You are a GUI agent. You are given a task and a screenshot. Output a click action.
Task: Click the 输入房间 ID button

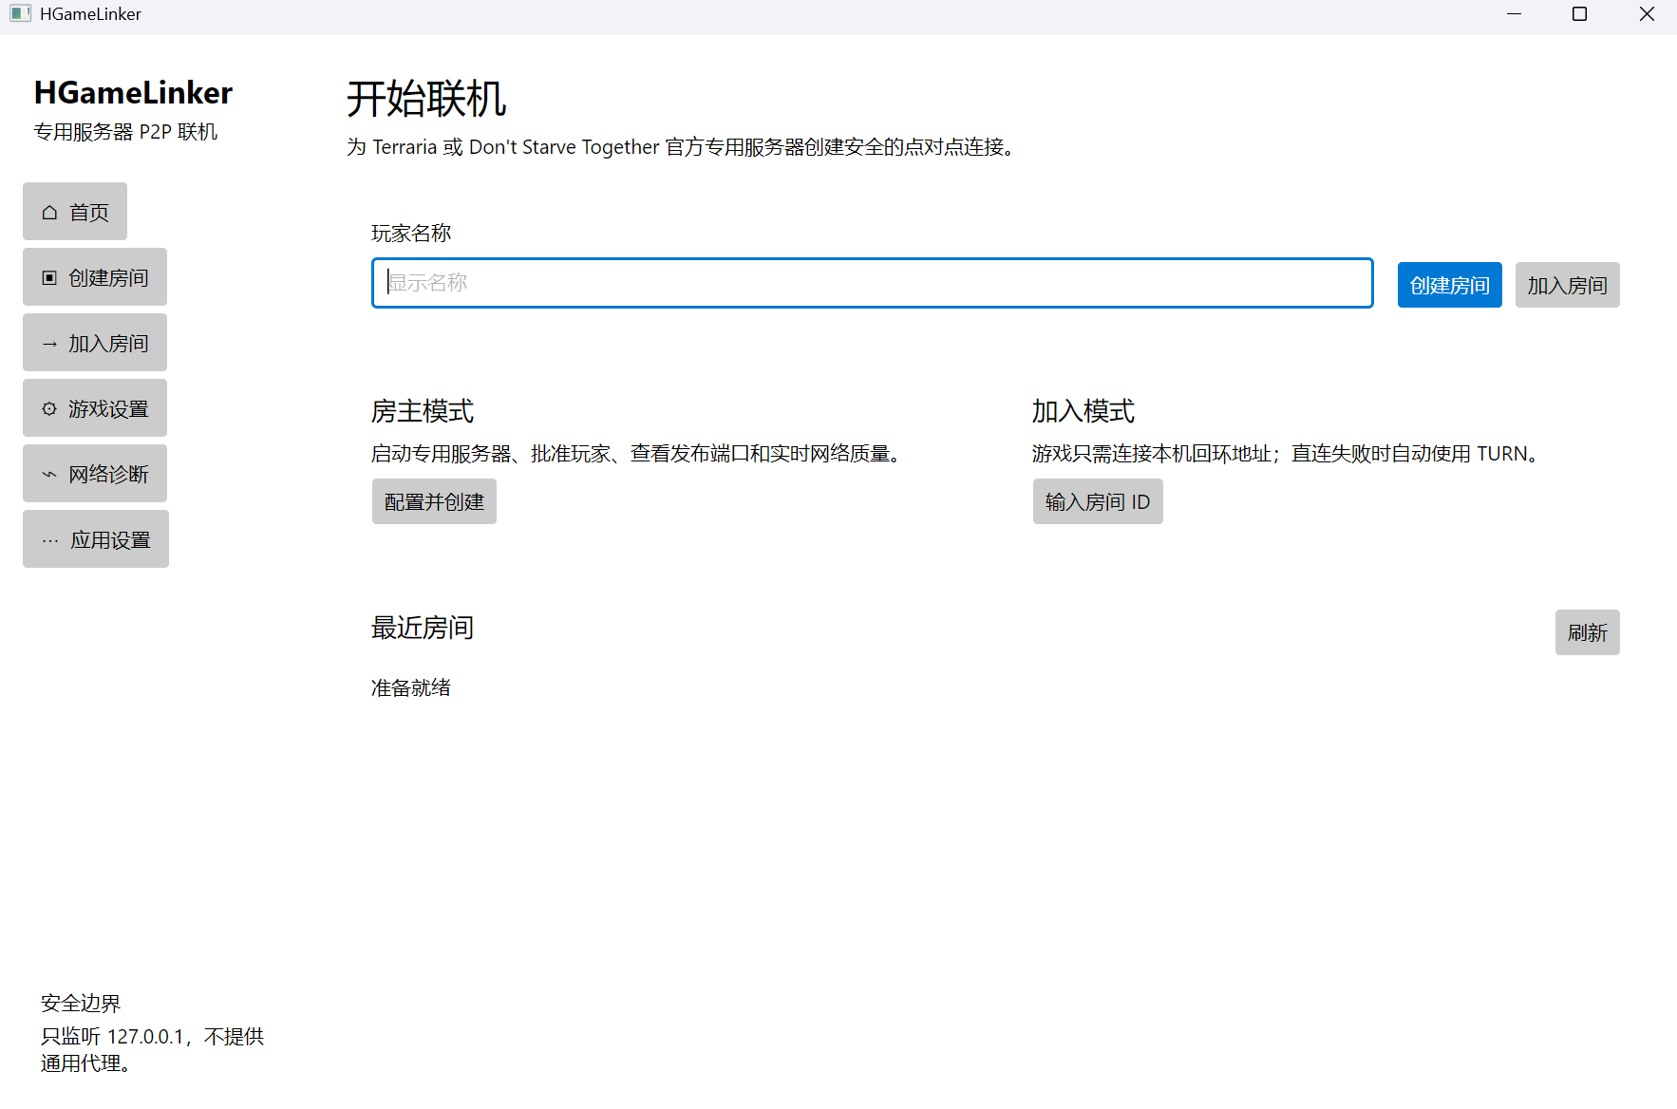coord(1098,501)
